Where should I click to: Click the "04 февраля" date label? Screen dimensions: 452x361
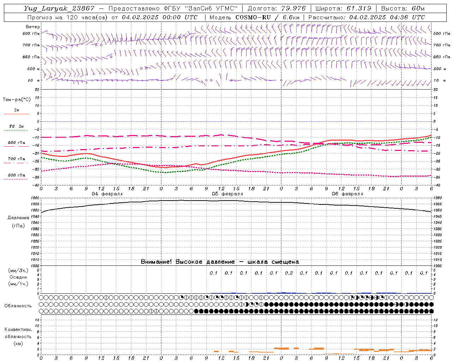pyautogui.click(x=107, y=194)
